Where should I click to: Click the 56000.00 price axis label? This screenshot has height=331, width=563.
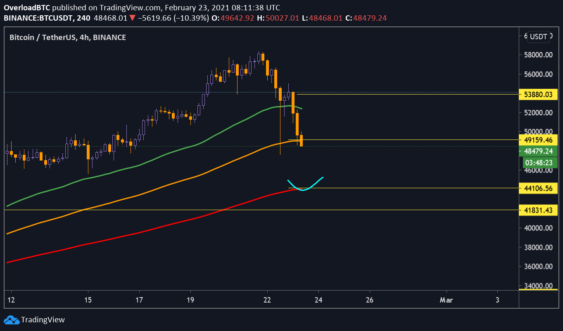click(538, 74)
